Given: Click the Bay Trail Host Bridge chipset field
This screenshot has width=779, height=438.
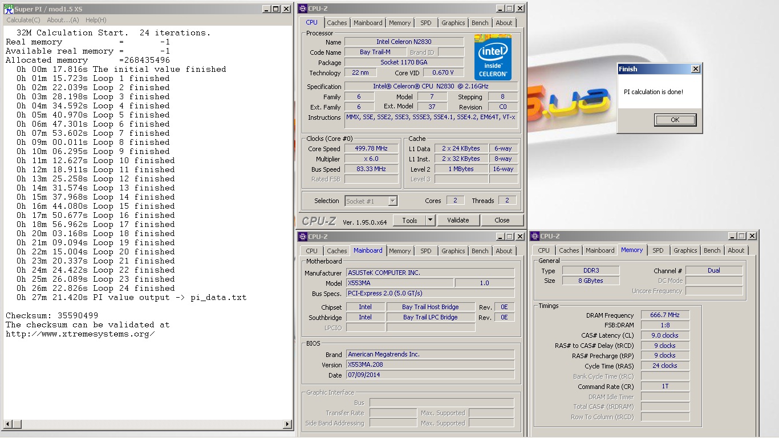Looking at the screenshot, I should pyautogui.click(x=431, y=307).
